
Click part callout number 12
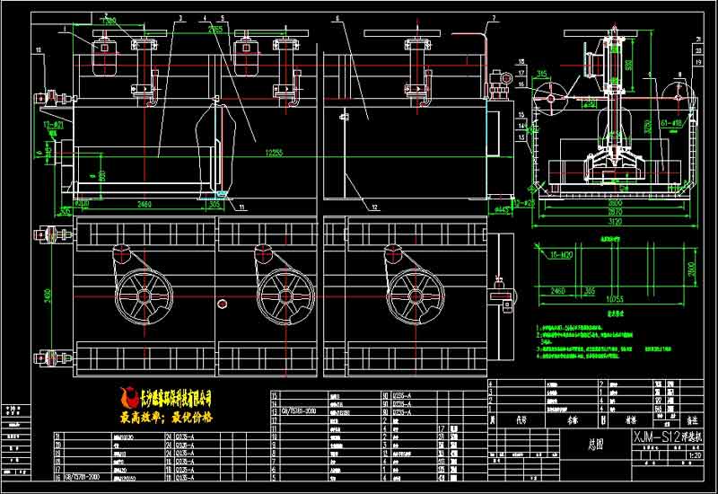click(x=374, y=206)
